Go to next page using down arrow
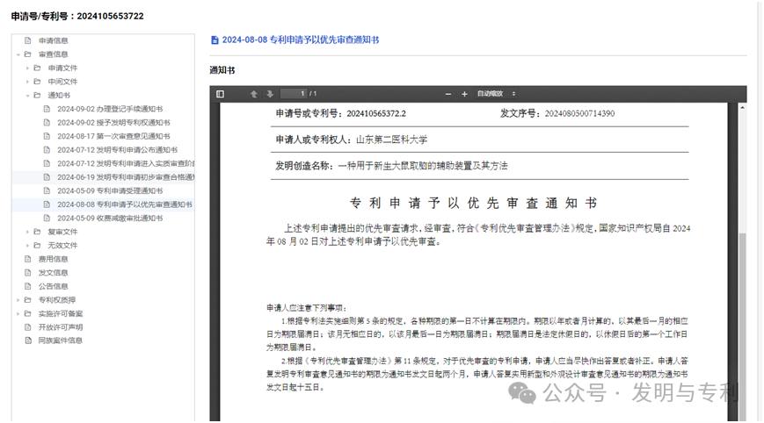The image size is (764, 423). 270,94
